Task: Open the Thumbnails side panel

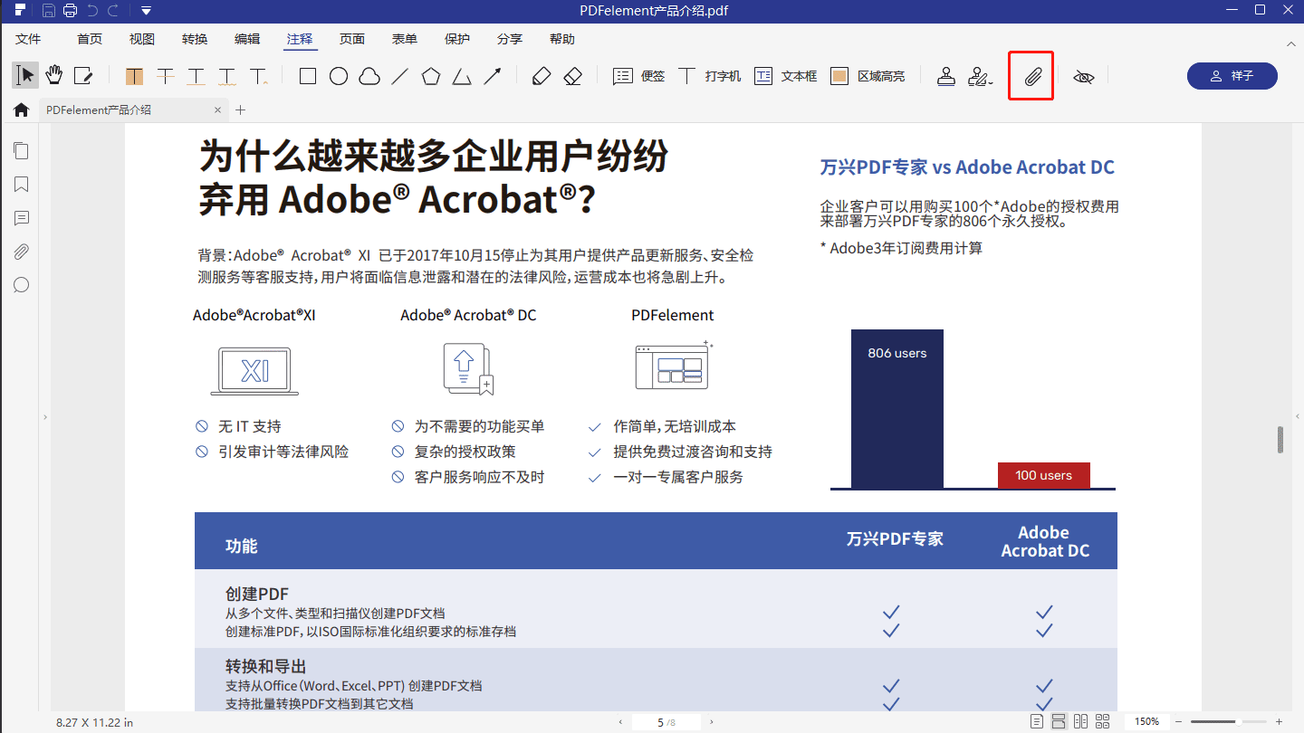Action: 21,151
